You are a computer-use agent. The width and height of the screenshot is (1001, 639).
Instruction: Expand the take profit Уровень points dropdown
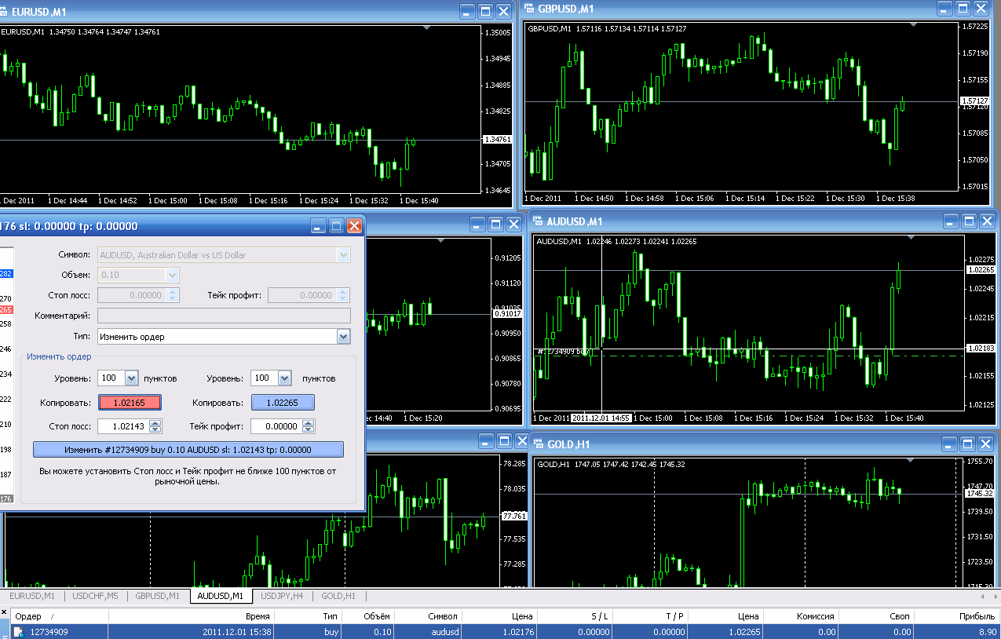(x=283, y=378)
